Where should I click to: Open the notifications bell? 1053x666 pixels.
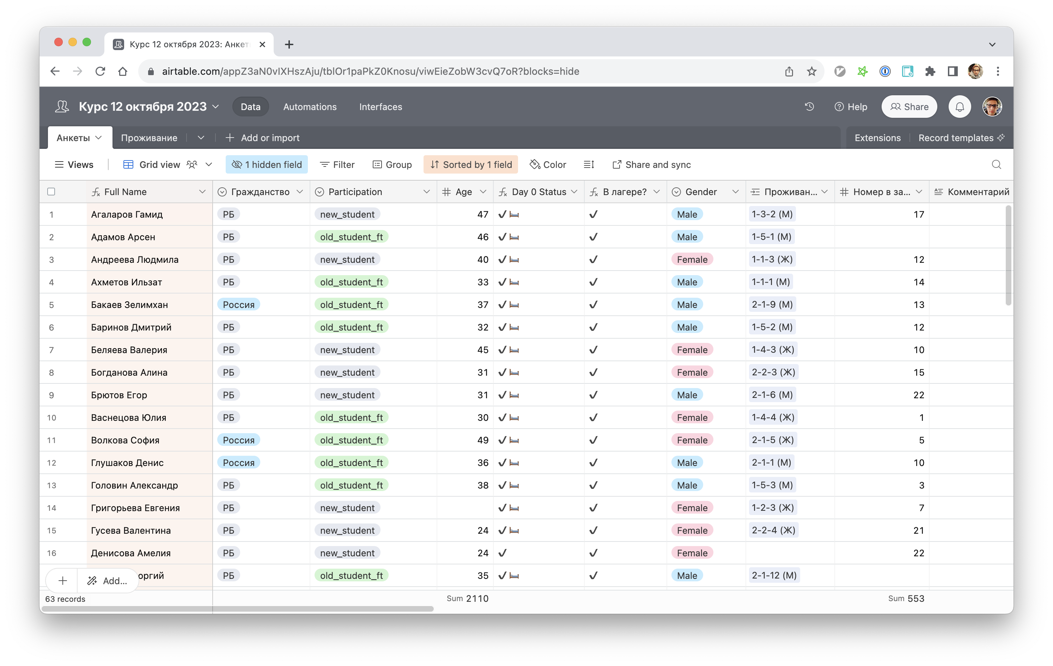point(960,107)
